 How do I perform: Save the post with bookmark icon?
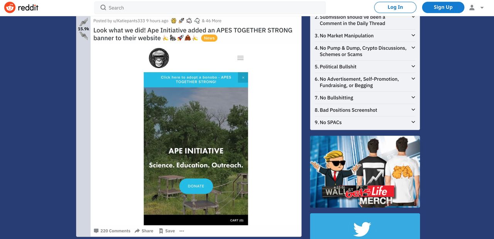pos(161,231)
